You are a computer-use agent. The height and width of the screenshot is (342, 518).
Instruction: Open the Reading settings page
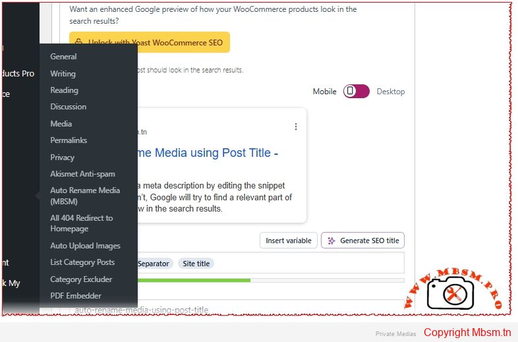tap(64, 90)
